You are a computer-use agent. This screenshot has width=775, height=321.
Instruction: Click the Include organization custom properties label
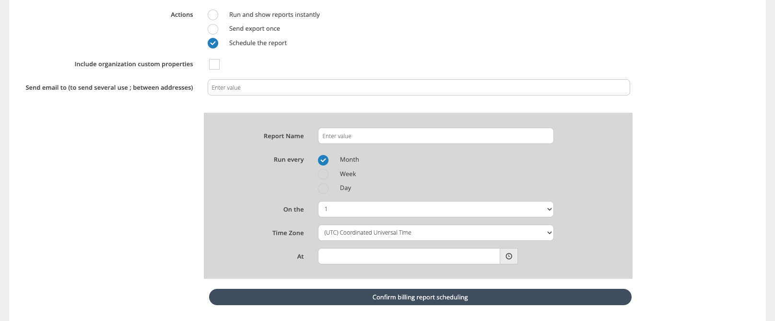[x=133, y=64]
